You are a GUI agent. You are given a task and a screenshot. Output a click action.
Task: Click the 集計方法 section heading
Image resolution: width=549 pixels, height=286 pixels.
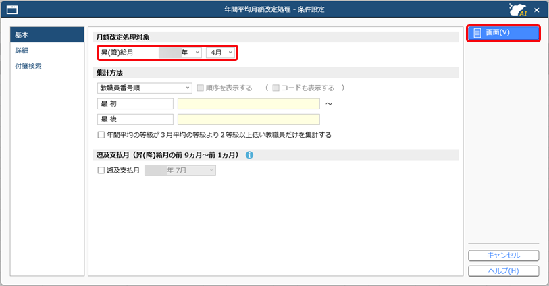[109, 73]
